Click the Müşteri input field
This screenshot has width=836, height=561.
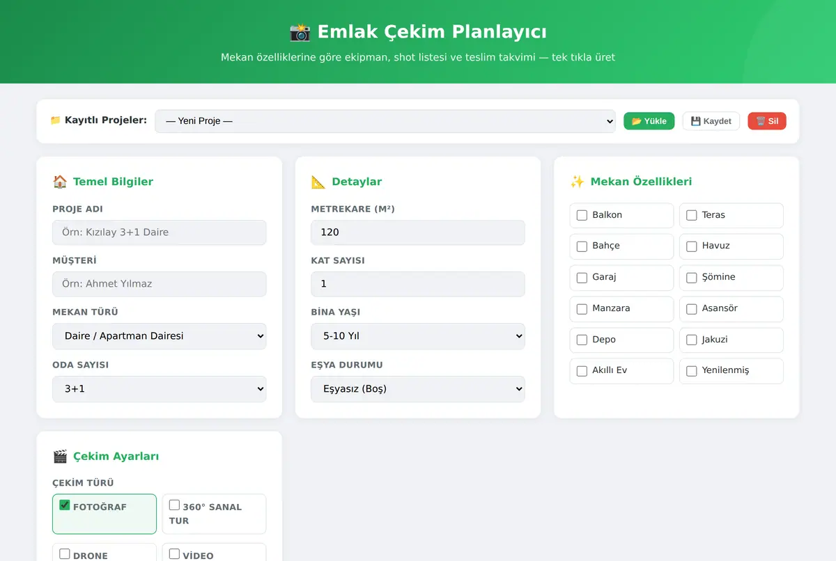pos(160,284)
